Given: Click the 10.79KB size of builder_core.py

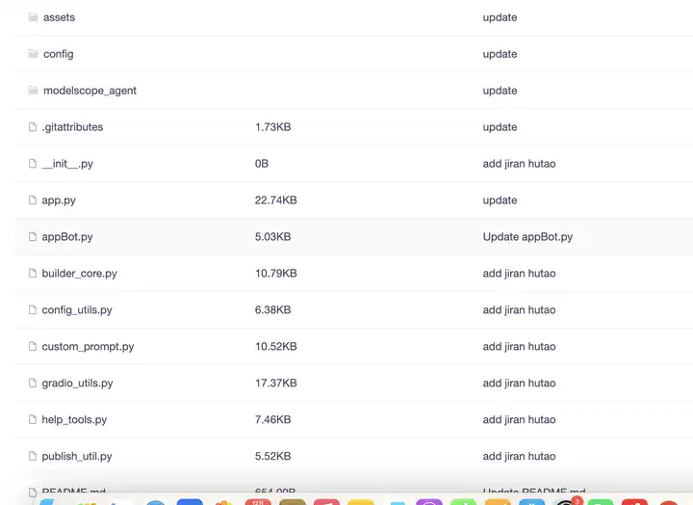Looking at the screenshot, I should click(276, 274).
